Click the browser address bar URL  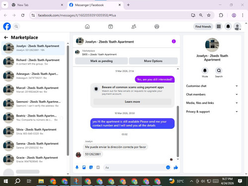point(77,15)
